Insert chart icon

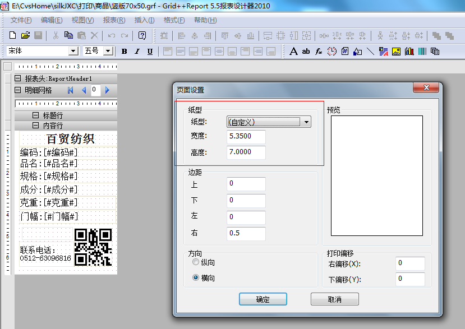409,51
